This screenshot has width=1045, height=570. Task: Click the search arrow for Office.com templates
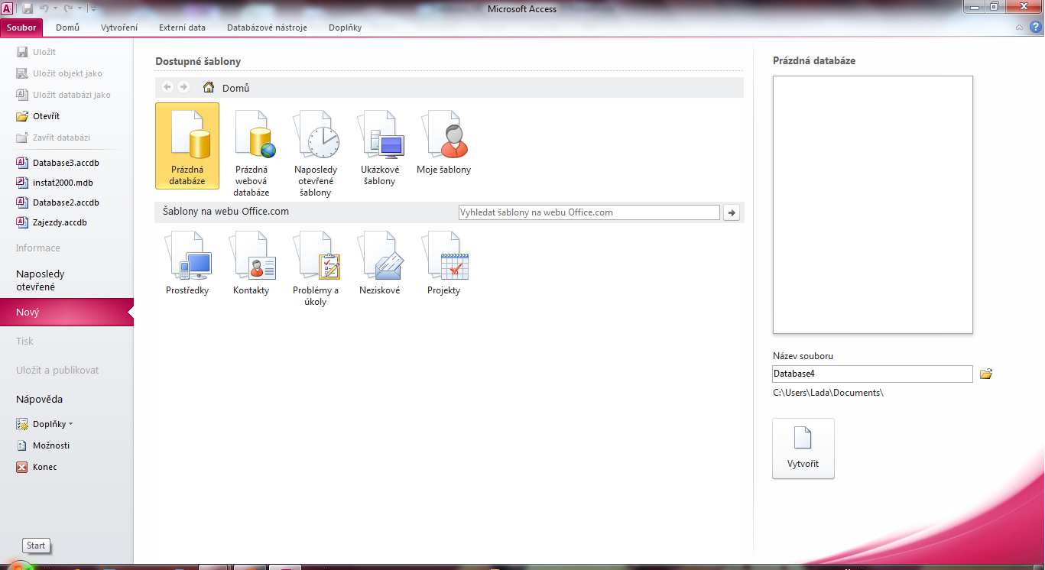click(732, 212)
